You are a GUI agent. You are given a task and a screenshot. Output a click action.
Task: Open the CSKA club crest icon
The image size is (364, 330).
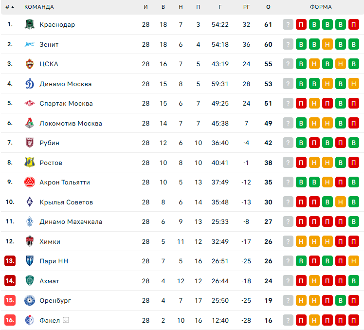point(30,64)
